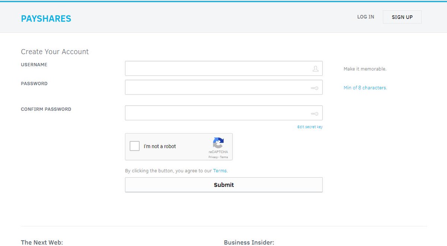Focus the Password input field

pos(223,87)
